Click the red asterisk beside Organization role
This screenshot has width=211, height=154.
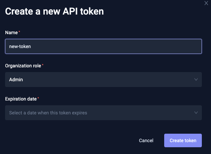[x=43, y=65]
